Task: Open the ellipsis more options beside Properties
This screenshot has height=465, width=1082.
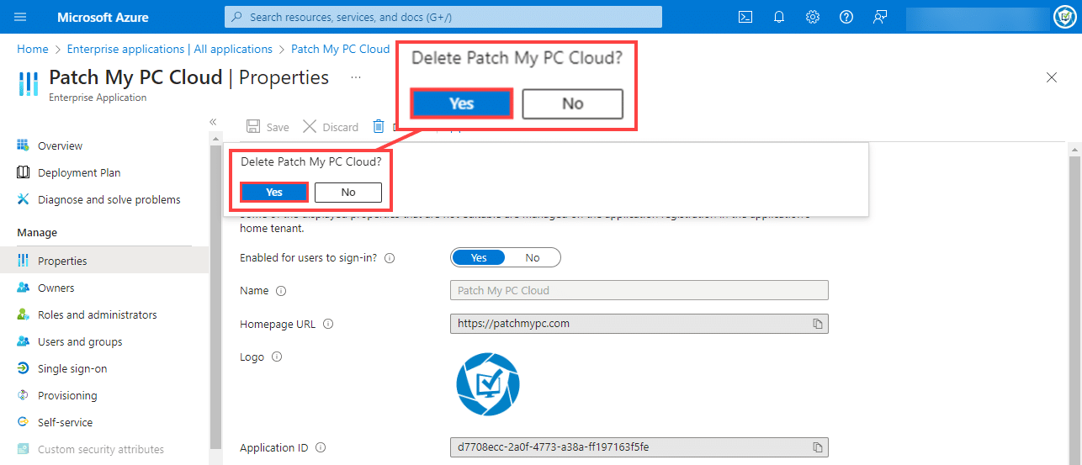Action: point(356,77)
